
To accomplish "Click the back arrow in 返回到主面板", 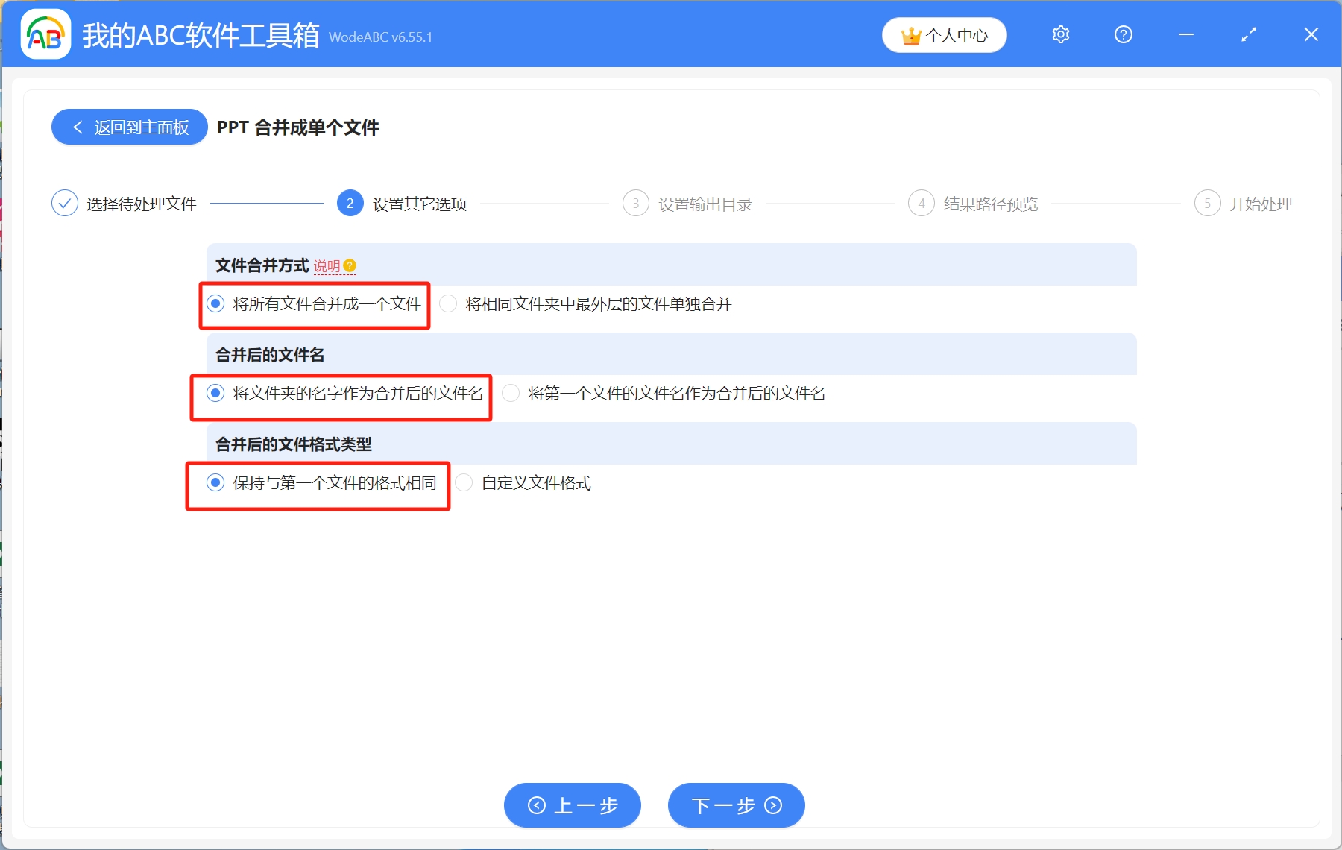I will coord(78,127).
